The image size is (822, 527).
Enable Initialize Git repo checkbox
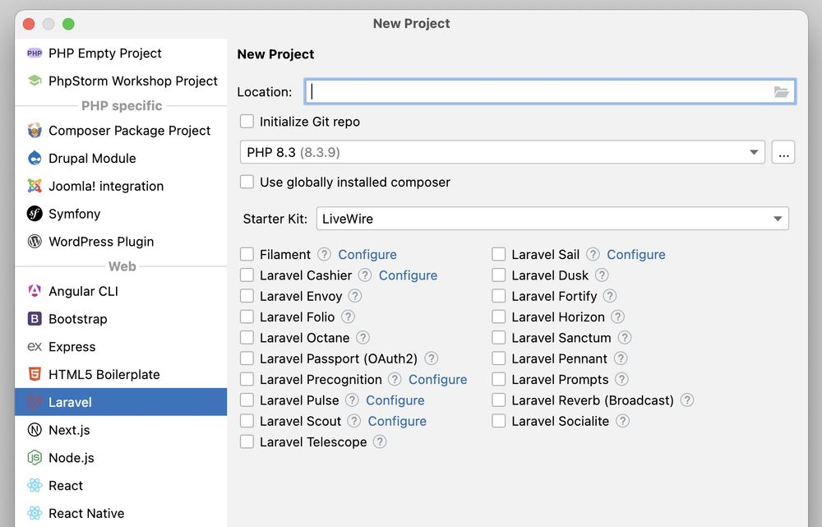coord(247,122)
